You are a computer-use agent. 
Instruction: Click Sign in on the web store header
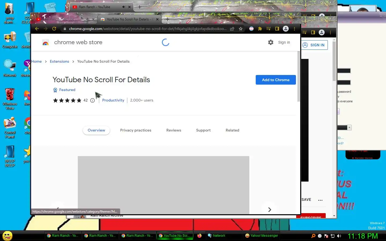point(284,42)
